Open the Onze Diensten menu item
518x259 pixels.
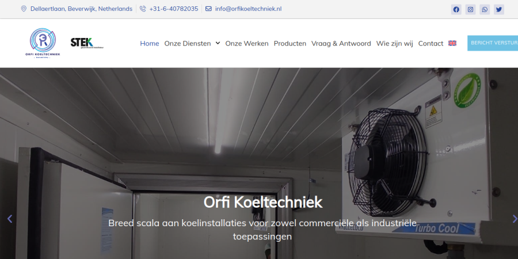pyautogui.click(x=188, y=43)
